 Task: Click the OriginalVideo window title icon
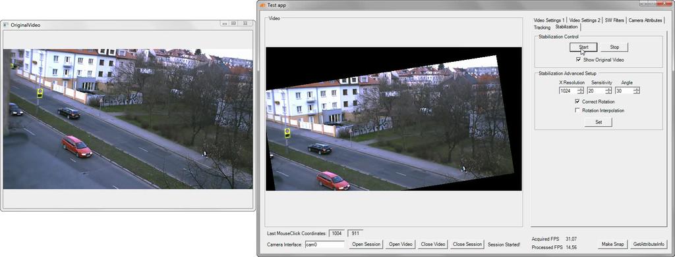coord(6,25)
